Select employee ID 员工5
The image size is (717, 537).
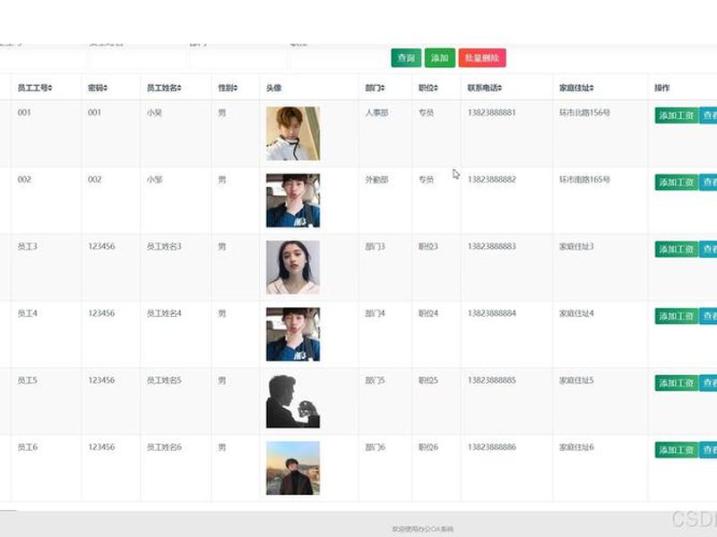(28, 379)
